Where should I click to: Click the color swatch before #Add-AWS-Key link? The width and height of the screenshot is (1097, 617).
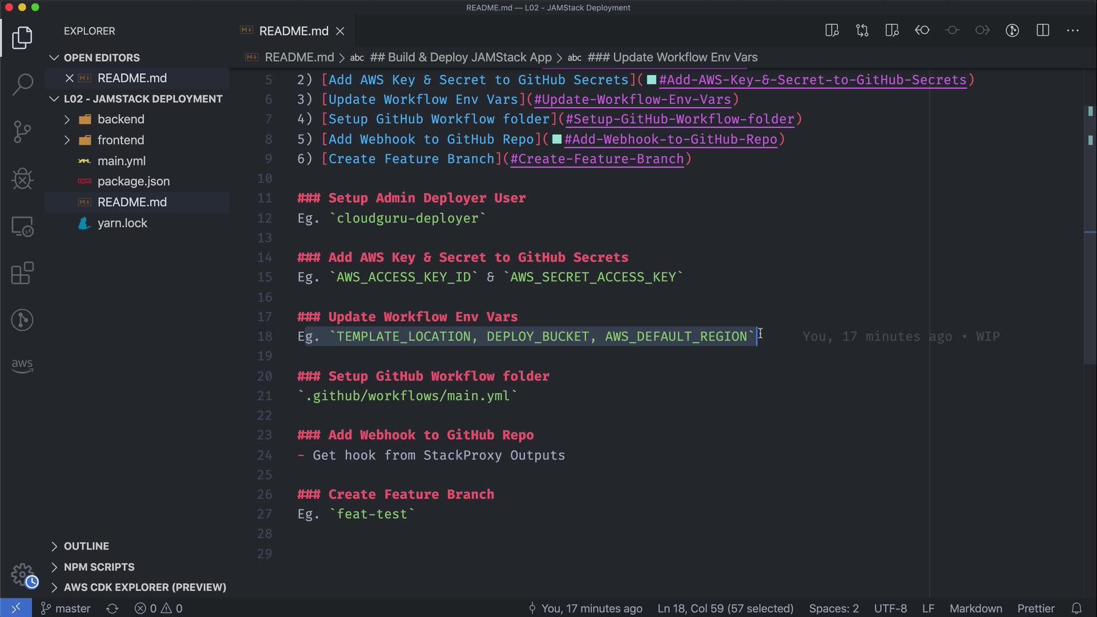(x=651, y=80)
